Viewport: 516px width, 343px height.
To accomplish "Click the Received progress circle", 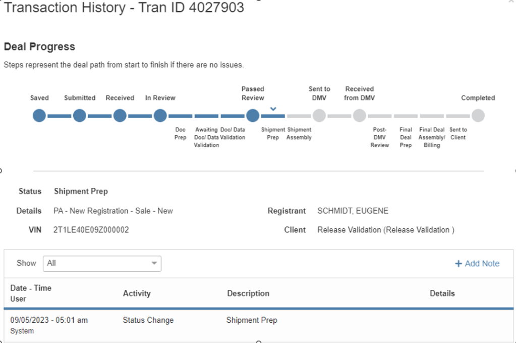I will [x=120, y=116].
